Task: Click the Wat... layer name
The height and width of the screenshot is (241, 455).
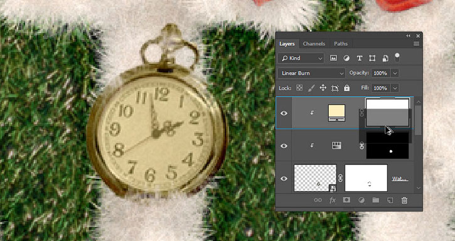Action: click(x=400, y=179)
